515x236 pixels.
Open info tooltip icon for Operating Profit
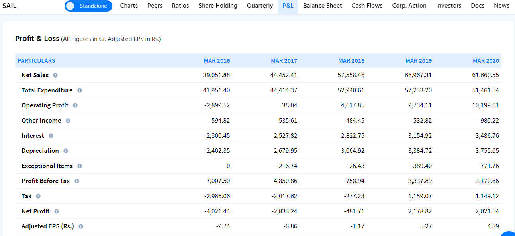pyautogui.click(x=75, y=105)
